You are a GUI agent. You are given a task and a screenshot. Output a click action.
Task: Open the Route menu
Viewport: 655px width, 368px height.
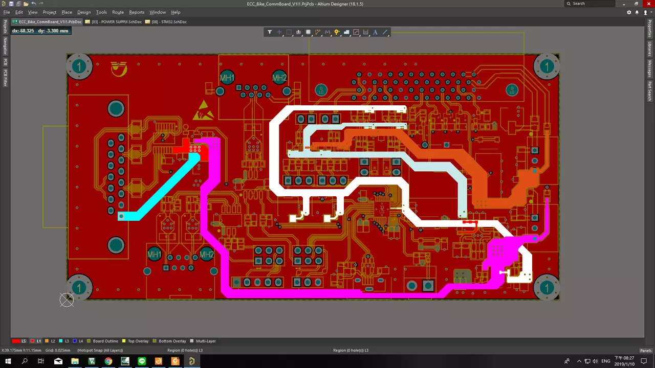118,12
